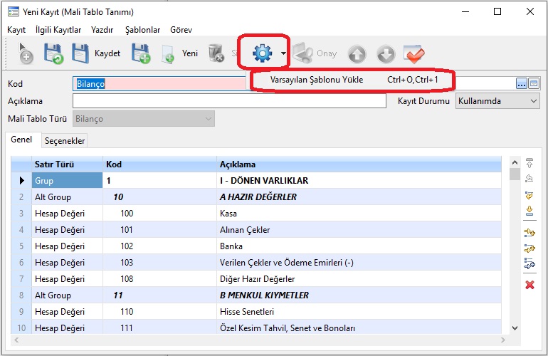Image resolution: width=548 pixels, height=356 pixels.
Task: Open the Şablonlar menu
Action: tap(142, 30)
